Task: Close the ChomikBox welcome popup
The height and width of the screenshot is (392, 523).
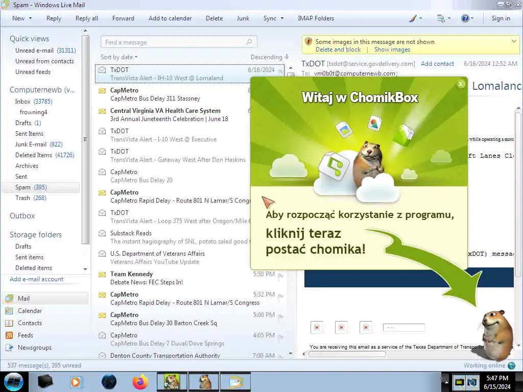Action: tap(461, 84)
